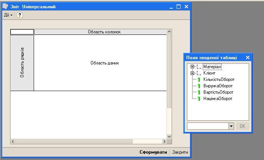Select НацінкаОборот field
This screenshot has width=264, height=160.
pyautogui.click(x=218, y=99)
